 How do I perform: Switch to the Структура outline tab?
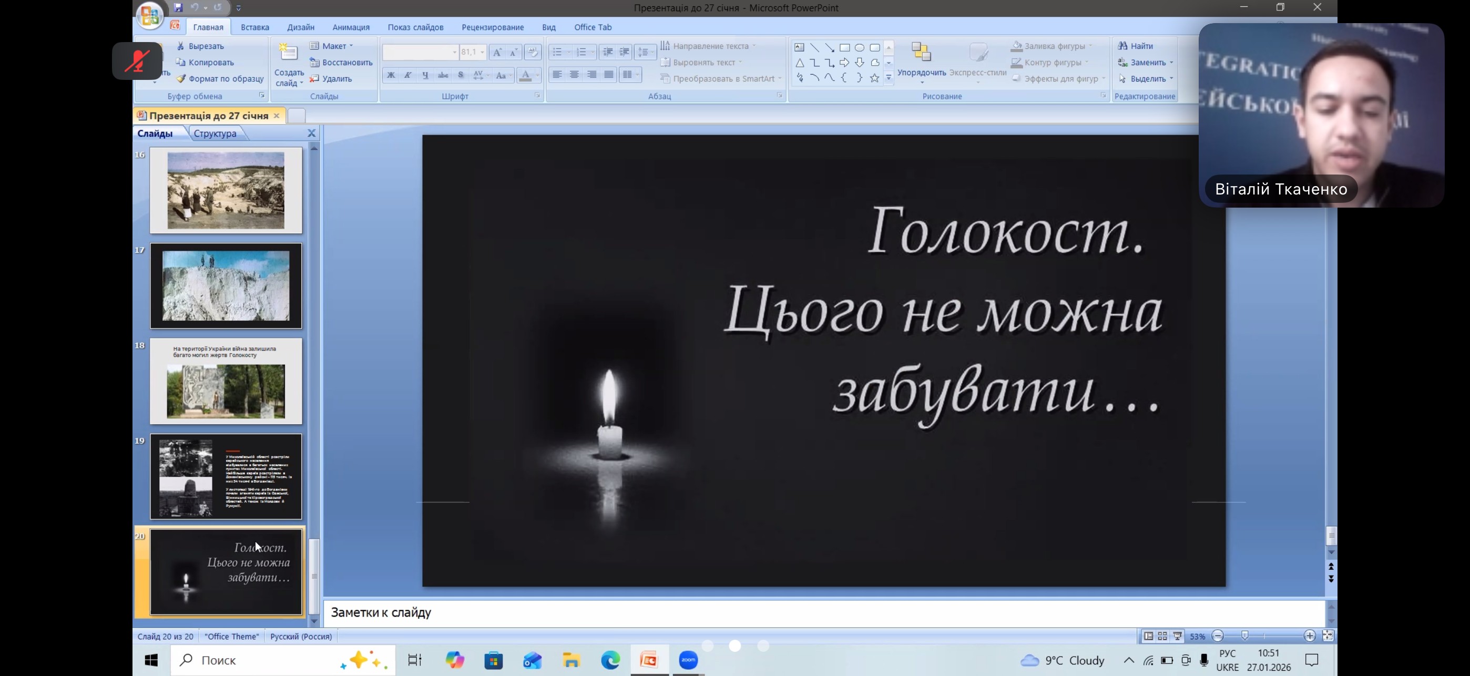click(x=215, y=134)
